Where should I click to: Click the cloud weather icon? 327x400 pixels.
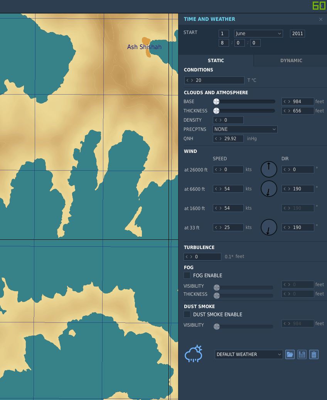pos(194,354)
